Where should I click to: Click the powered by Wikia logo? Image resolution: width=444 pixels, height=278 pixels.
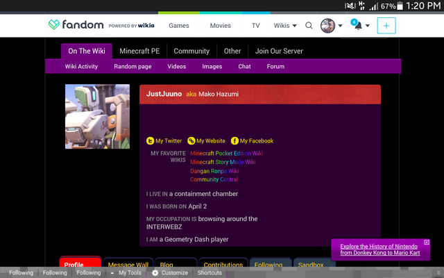(x=131, y=26)
